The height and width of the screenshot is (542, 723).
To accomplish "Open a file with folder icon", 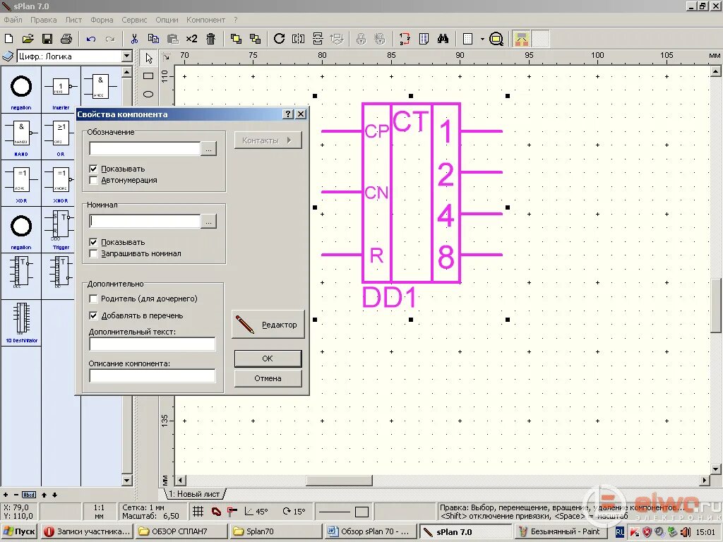I will 28,39.
